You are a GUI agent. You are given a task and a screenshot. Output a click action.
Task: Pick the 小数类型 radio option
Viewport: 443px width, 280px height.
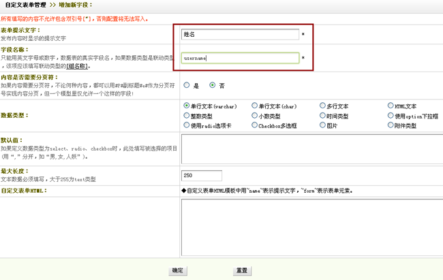click(x=254, y=116)
